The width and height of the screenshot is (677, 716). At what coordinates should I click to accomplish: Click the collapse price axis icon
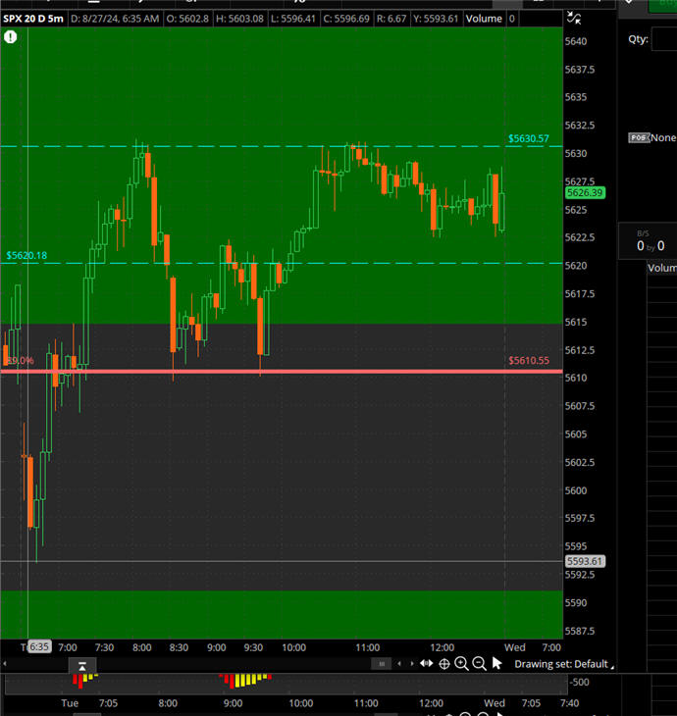tap(574, 18)
